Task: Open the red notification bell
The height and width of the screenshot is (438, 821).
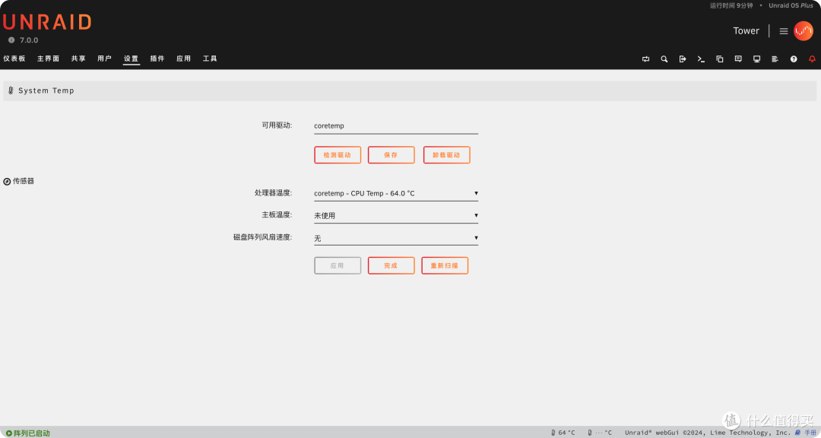Action: click(812, 59)
